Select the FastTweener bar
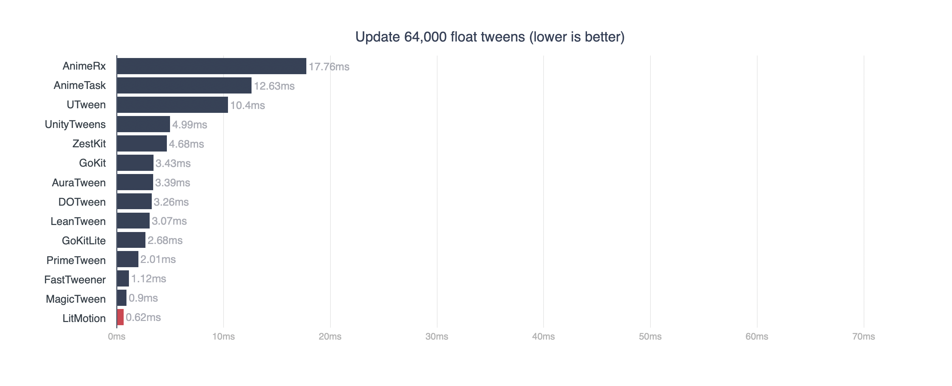Screen dimensions: 952x386 (x=123, y=278)
